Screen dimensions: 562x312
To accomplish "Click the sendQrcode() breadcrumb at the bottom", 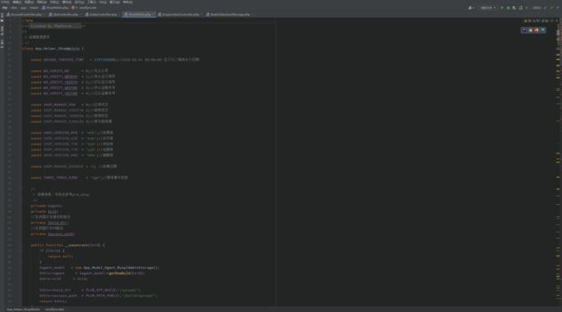I will (x=54, y=309).
